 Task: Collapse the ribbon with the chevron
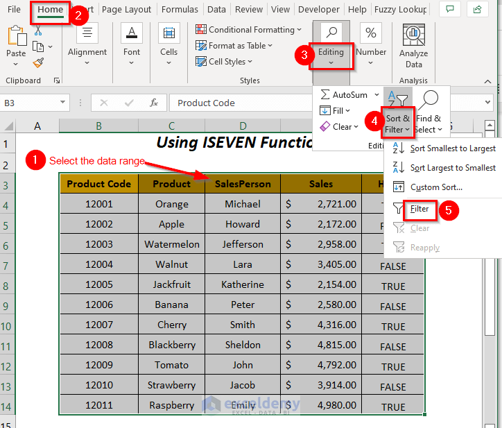[487, 81]
